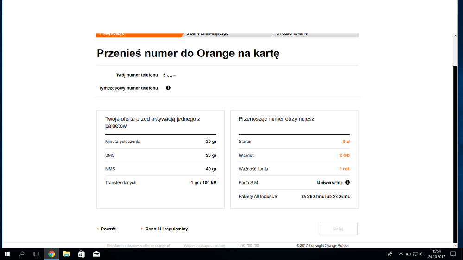
Task: Open info icon next to Tymczasowy numer telefonu
Action: (x=168, y=88)
